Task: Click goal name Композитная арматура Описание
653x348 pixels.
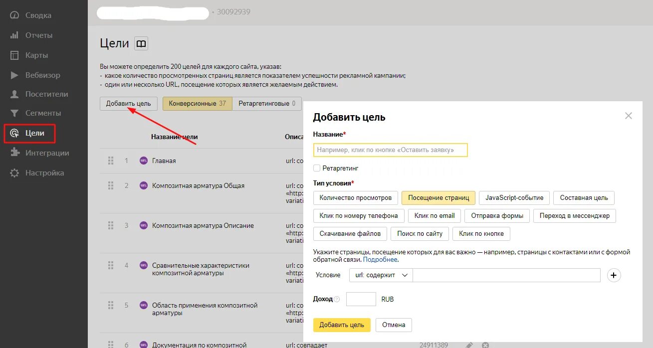Action: pos(203,226)
